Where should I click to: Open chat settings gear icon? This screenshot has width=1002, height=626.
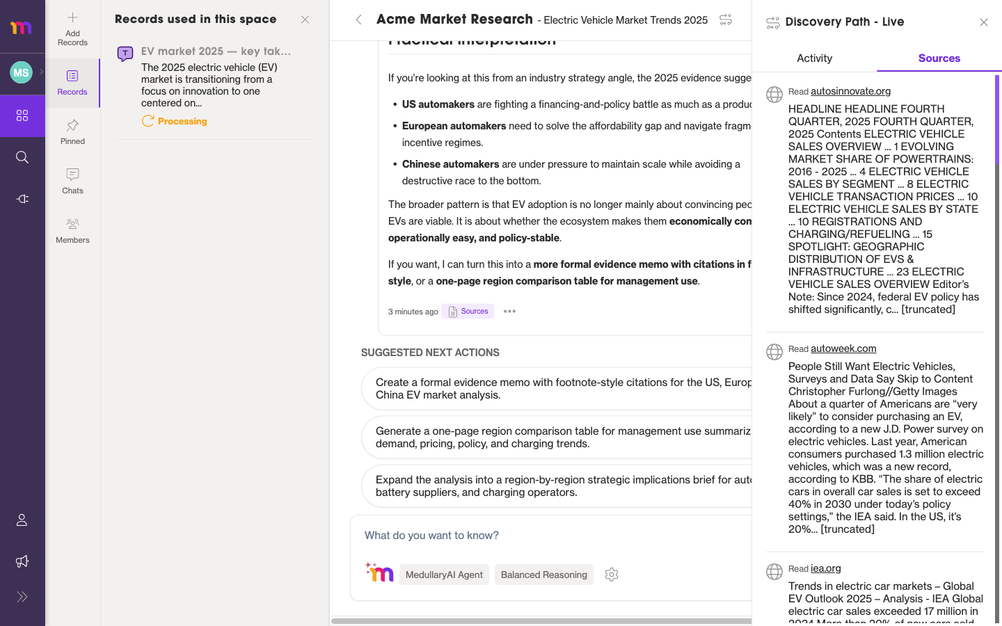(612, 575)
